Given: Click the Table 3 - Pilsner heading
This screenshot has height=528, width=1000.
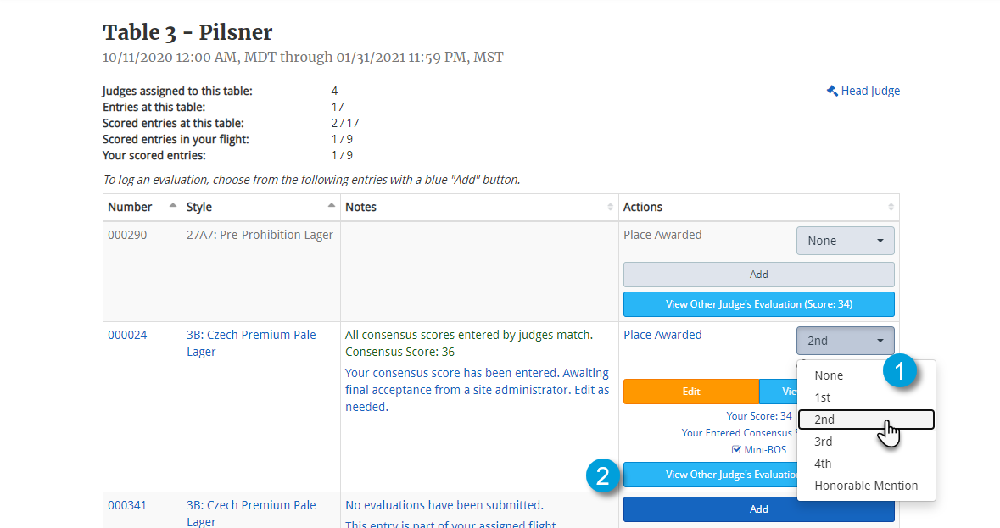Looking at the screenshot, I should 187,32.
